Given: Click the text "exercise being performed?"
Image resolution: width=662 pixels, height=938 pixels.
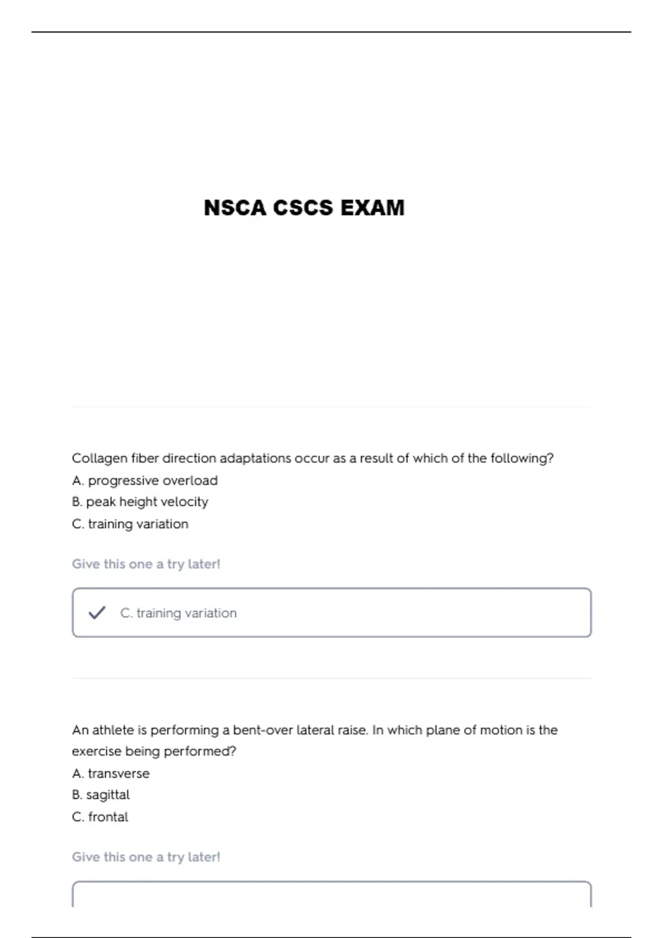Looking at the screenshot, I should click(x=154, y=751).
